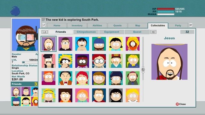Click the LT previous tab button
This screenshot has height=115, width=205.
44,25
